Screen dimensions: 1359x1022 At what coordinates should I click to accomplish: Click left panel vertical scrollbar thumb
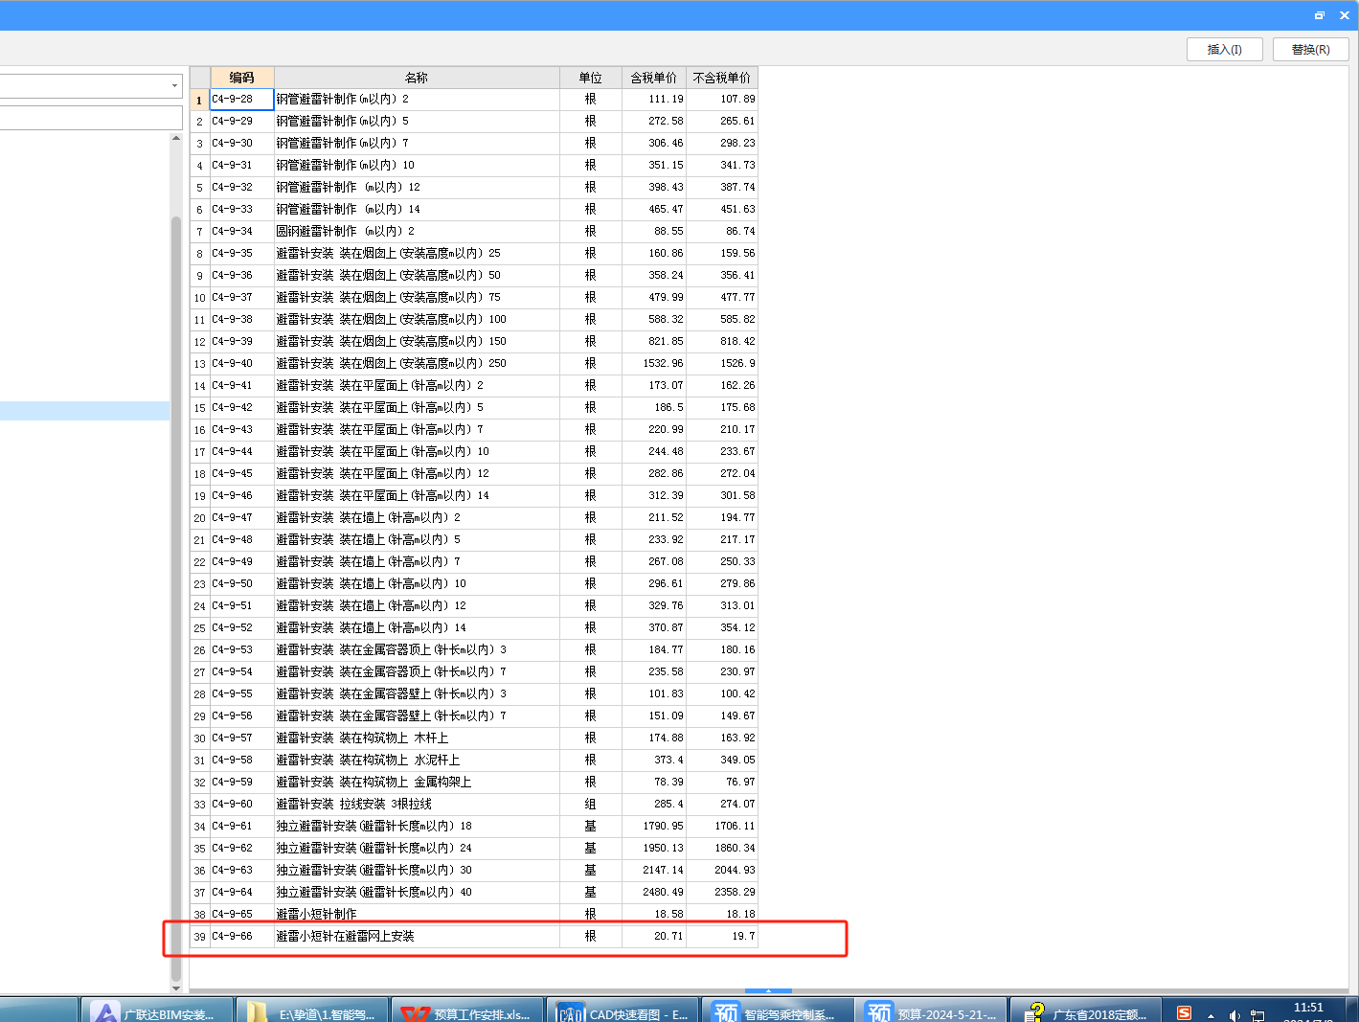[x=176, y=599]
